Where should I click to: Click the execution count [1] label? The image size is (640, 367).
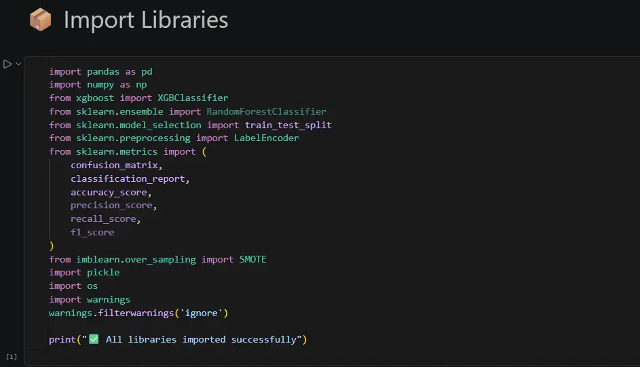[x=12, y=357]
